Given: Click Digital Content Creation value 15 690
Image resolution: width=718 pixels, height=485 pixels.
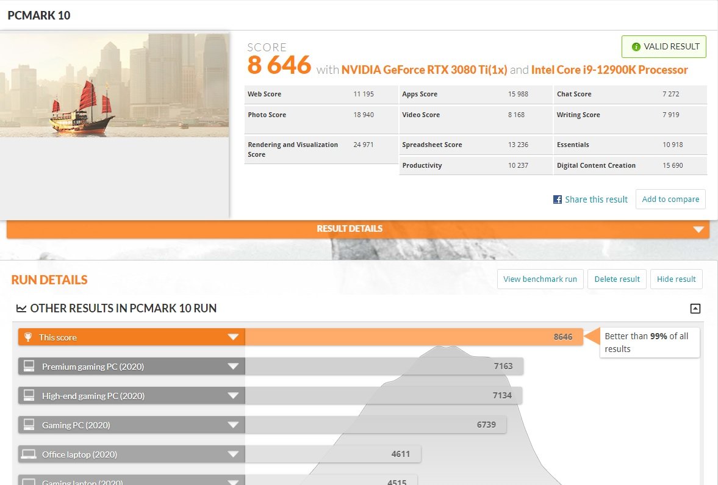Looking at the screenshot, I should [673, 166].
